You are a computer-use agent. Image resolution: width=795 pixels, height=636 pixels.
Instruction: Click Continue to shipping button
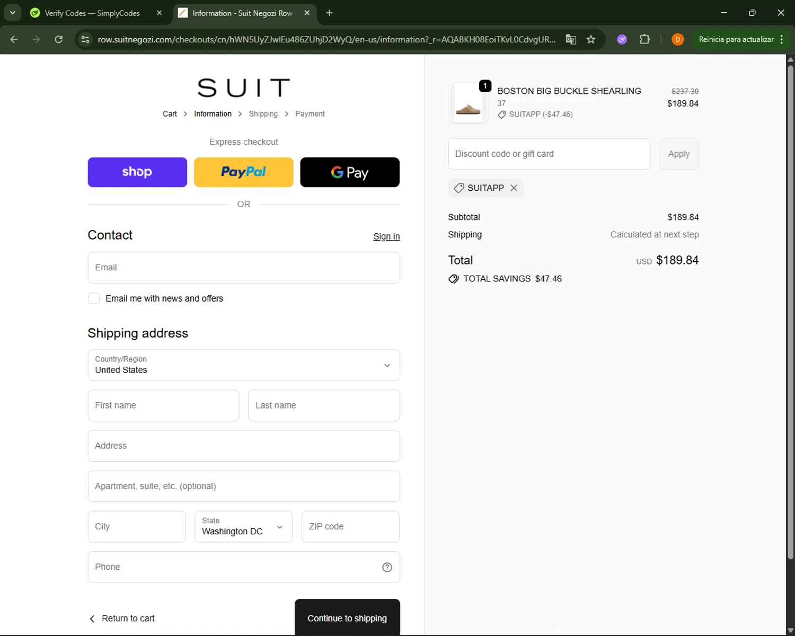tap(347, 617)
